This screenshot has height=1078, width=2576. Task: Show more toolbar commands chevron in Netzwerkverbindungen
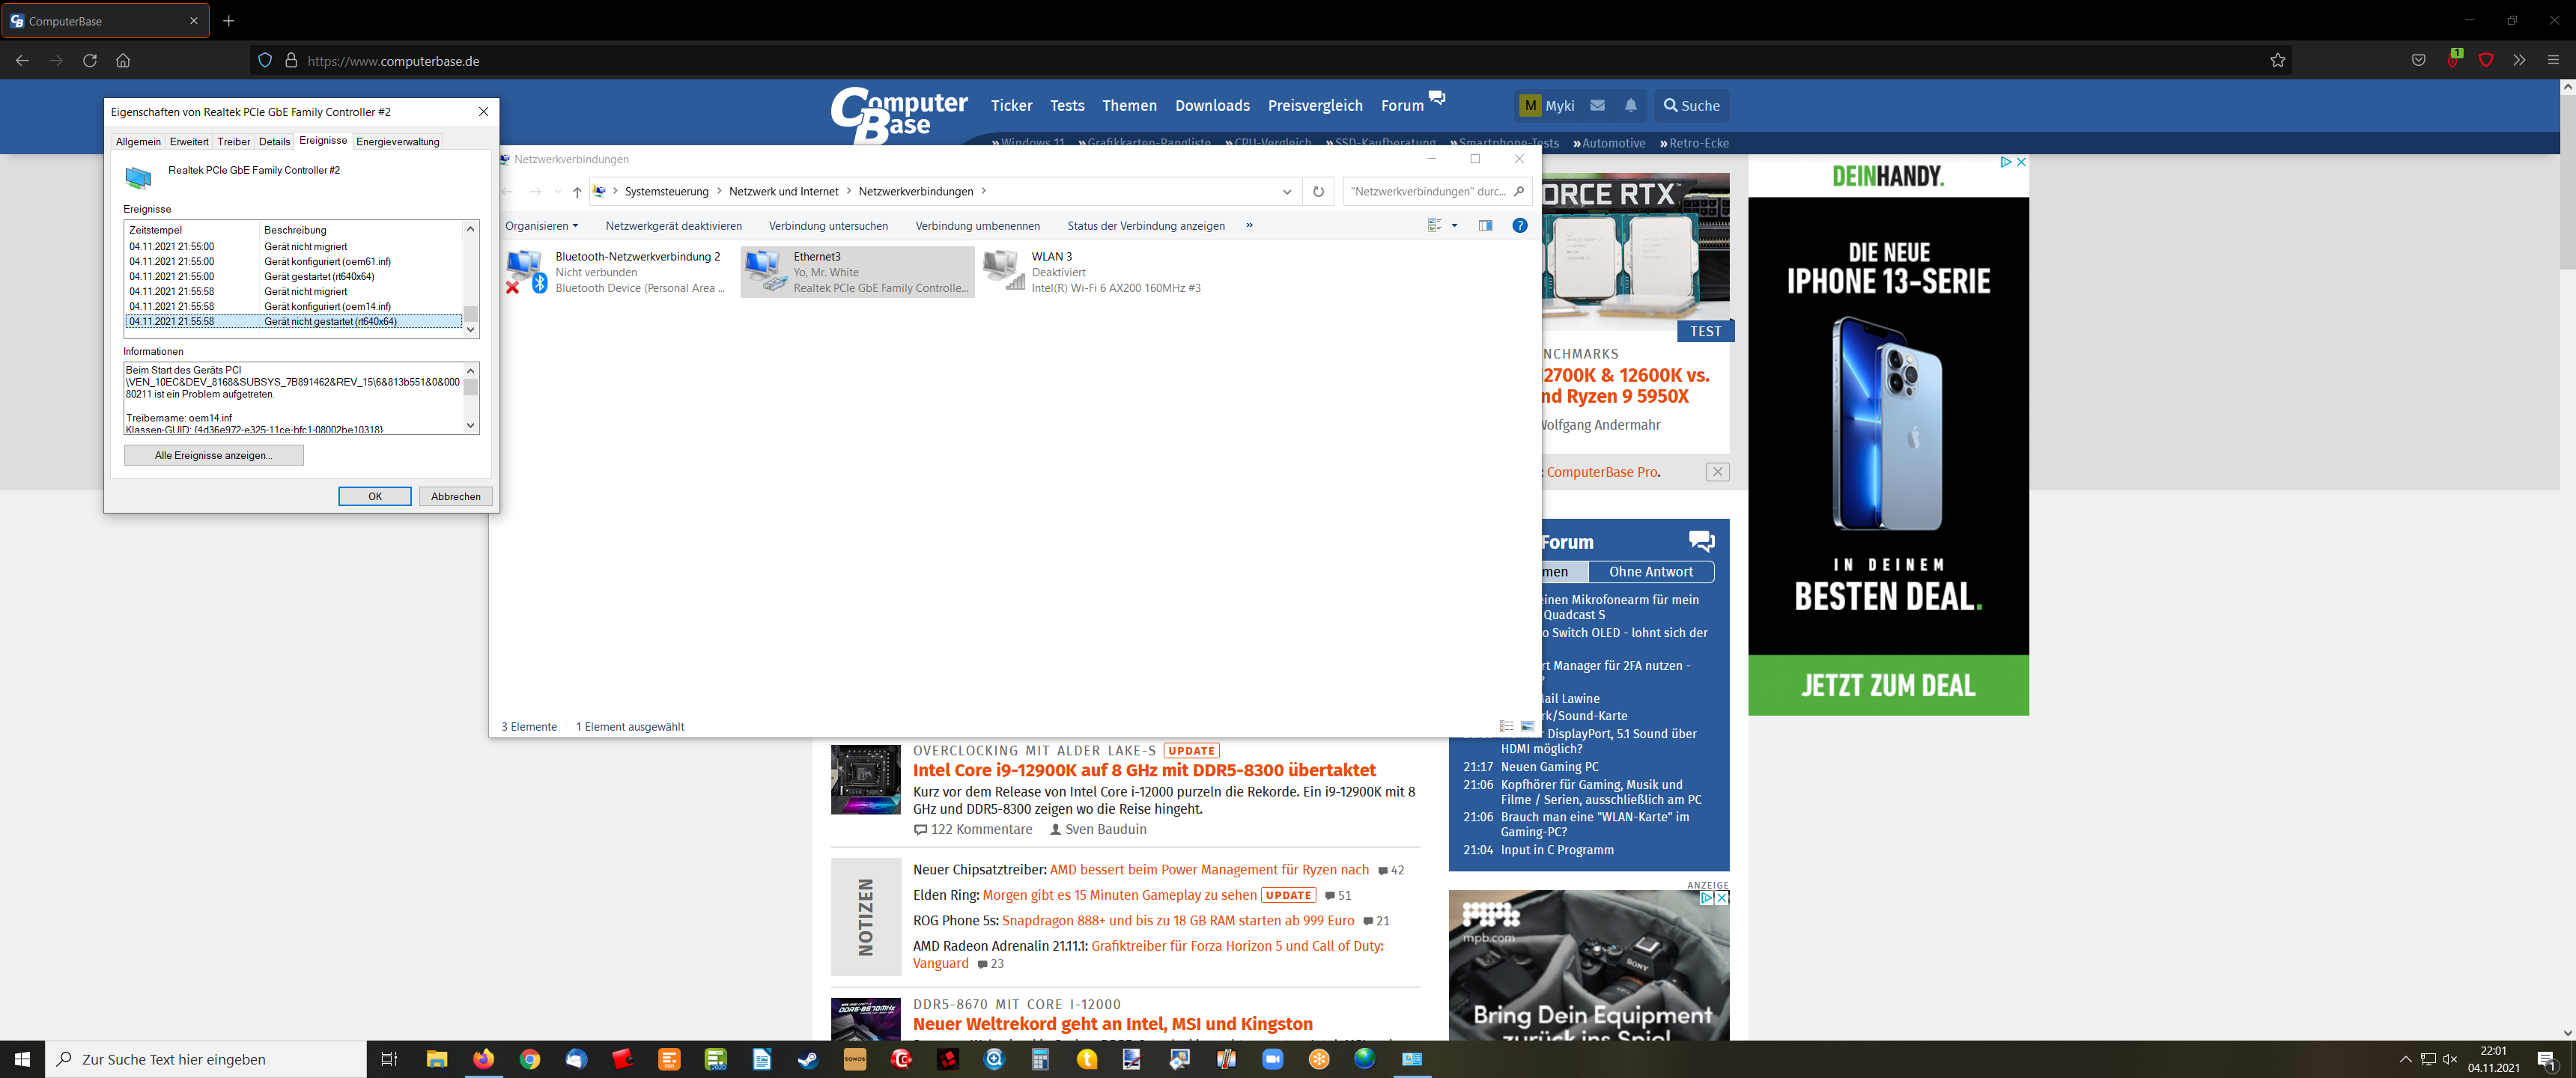pos(1249,225)
